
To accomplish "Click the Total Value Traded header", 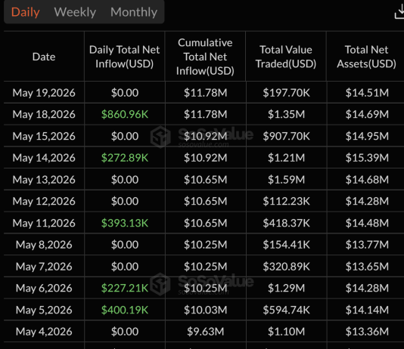I will click(286, 57).
